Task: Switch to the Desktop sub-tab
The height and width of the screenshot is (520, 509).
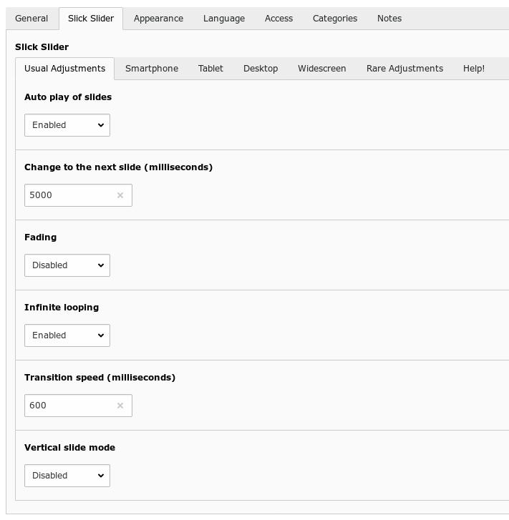Action: click(x=261, y=69)
